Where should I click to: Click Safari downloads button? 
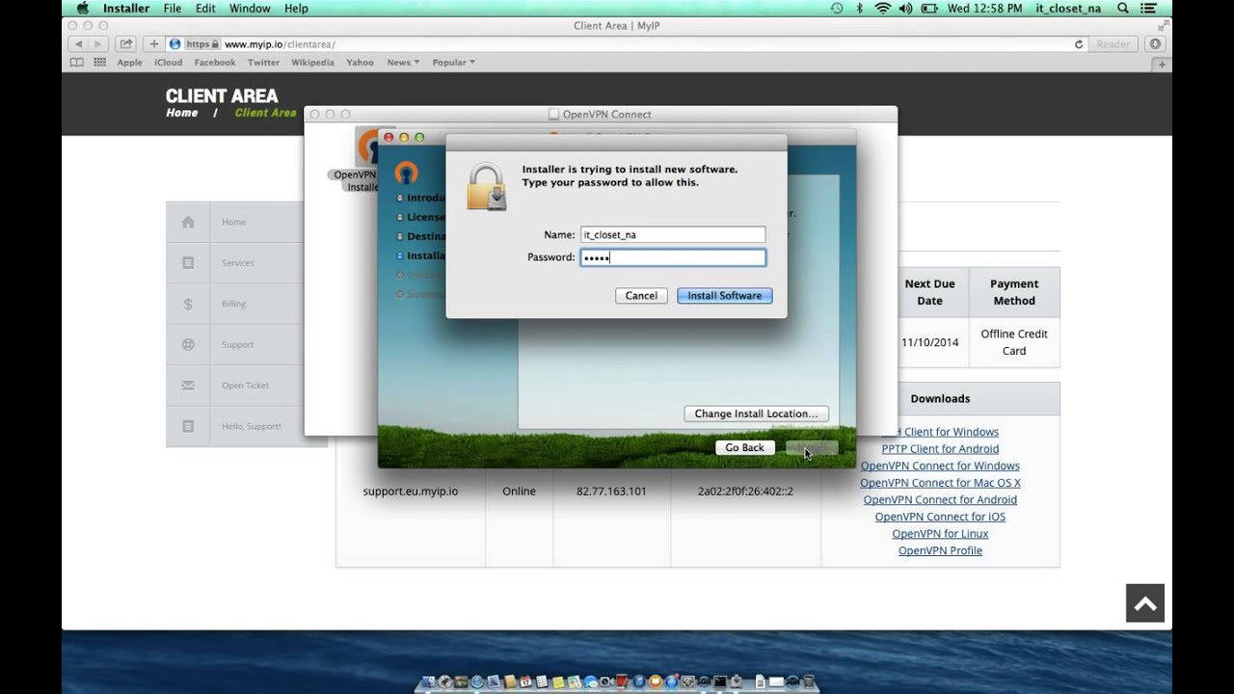1155,44
